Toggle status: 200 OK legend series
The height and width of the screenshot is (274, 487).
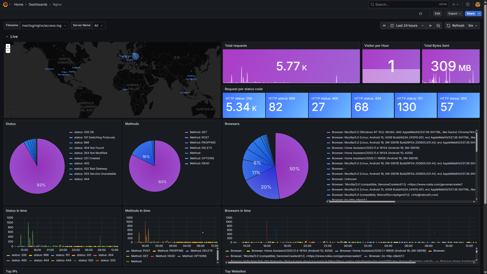[84, 132]
